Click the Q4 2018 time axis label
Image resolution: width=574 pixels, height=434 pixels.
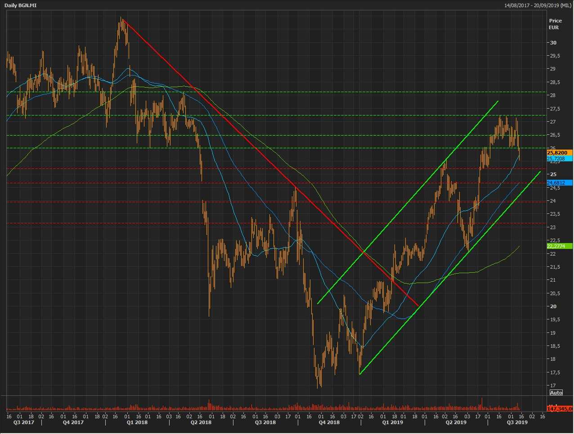click(x=329, y=422)
